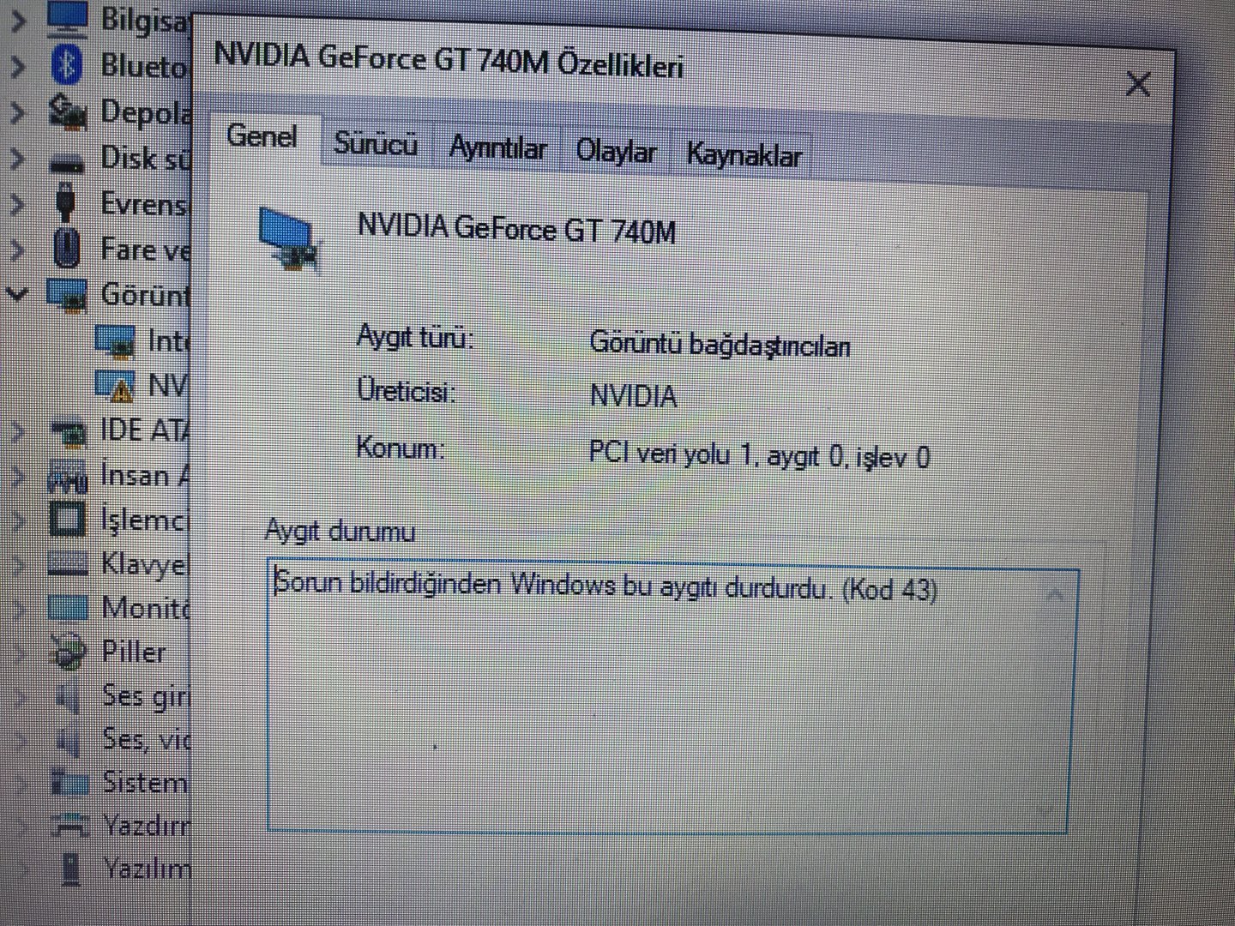
Task: Click the Klavye keyboard icon
Action: coord(68,564)
